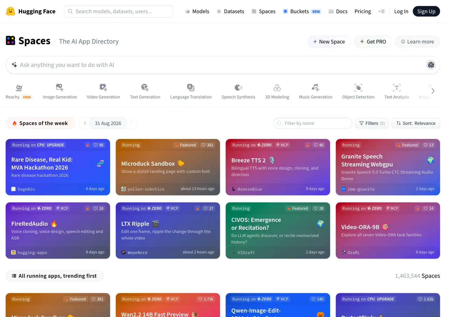This screenshot has height=317, width=451.
Task: Open Pricing in the top navigation
Action: tap(363, 11)
